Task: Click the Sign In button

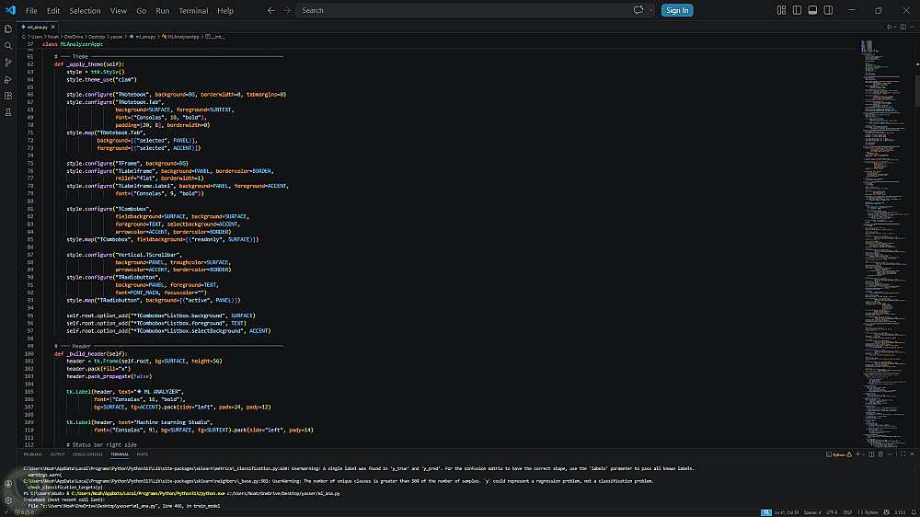Action: pos(677,10)
